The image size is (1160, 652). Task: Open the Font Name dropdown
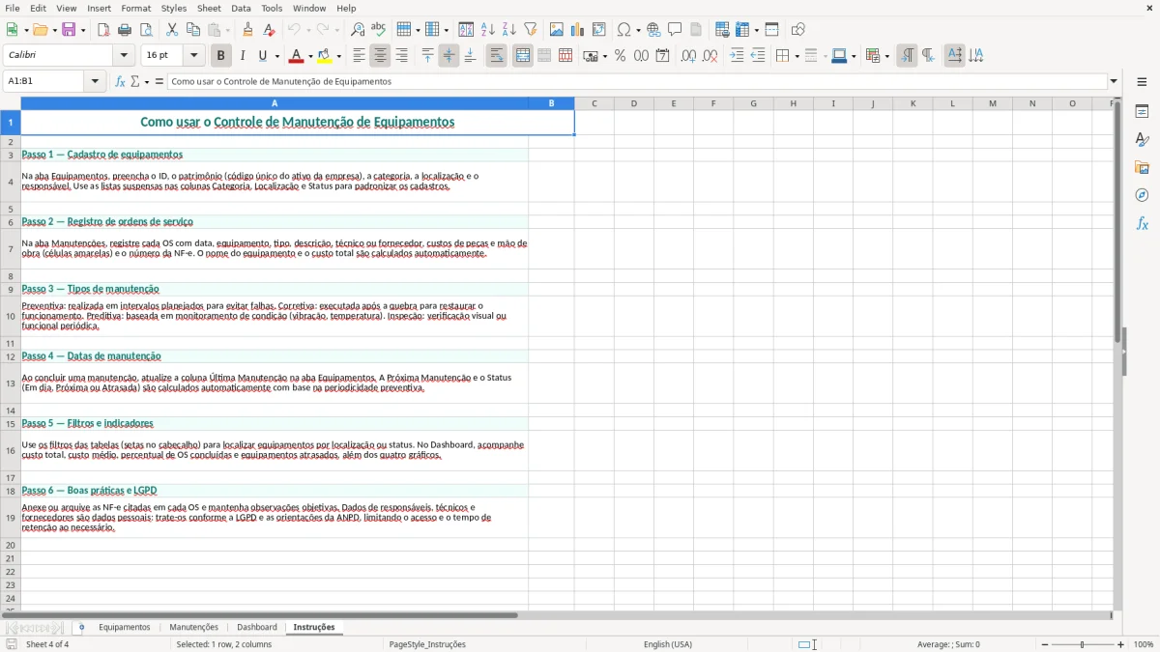(x=124, y=56)
